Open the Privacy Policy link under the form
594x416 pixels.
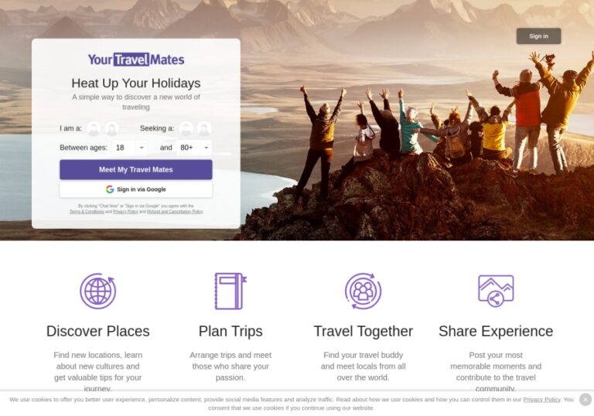pos(125,212)
